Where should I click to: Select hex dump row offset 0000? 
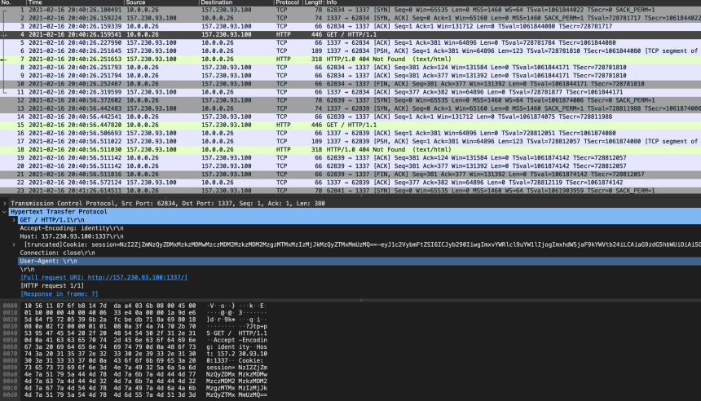click(x=134, y=306)
